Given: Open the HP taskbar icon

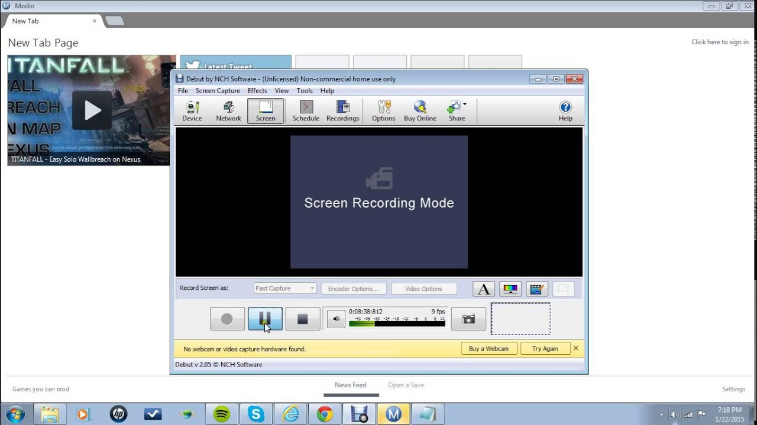Looking at the screenshot, I should coord(118,414).
